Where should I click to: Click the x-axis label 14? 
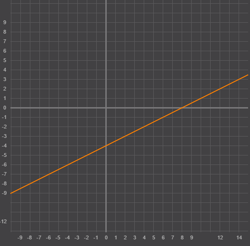click(x=239, y=238)
